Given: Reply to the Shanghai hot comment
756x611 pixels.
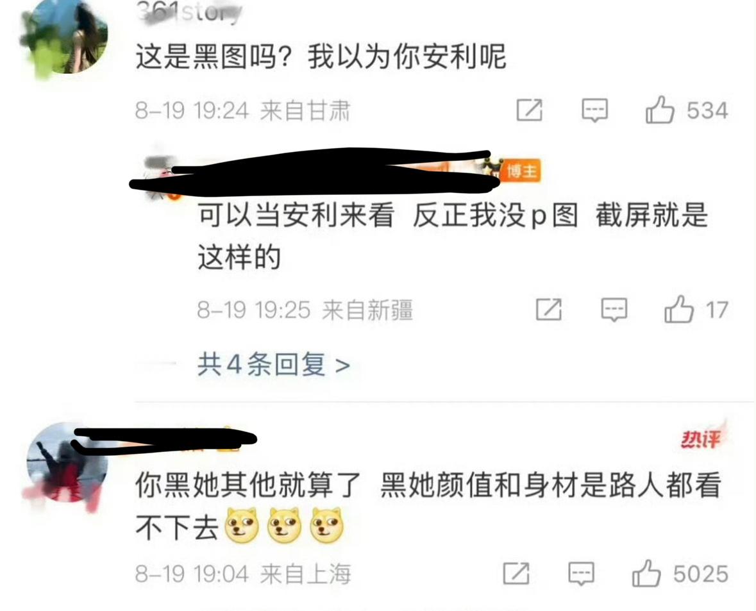Looking at the screenshot, I should pos(581,574).
